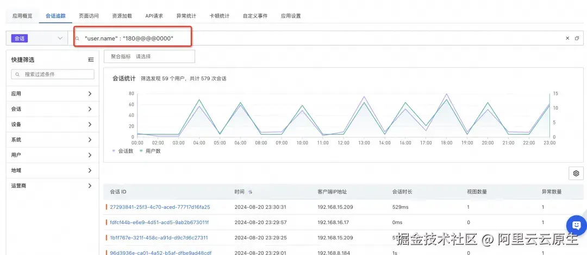The height and width of the screenshot is (255, 587).
Task: Switch to the 卡顿统计 tab
Action: (220, 16)
